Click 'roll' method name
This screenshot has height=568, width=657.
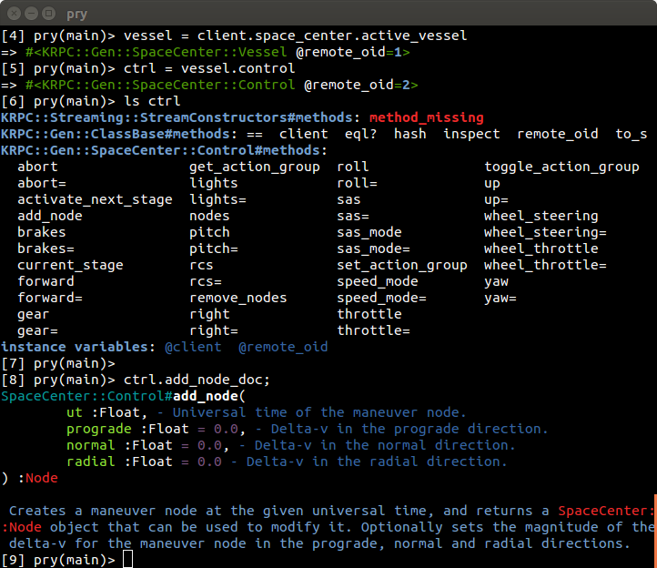(353, 167)
